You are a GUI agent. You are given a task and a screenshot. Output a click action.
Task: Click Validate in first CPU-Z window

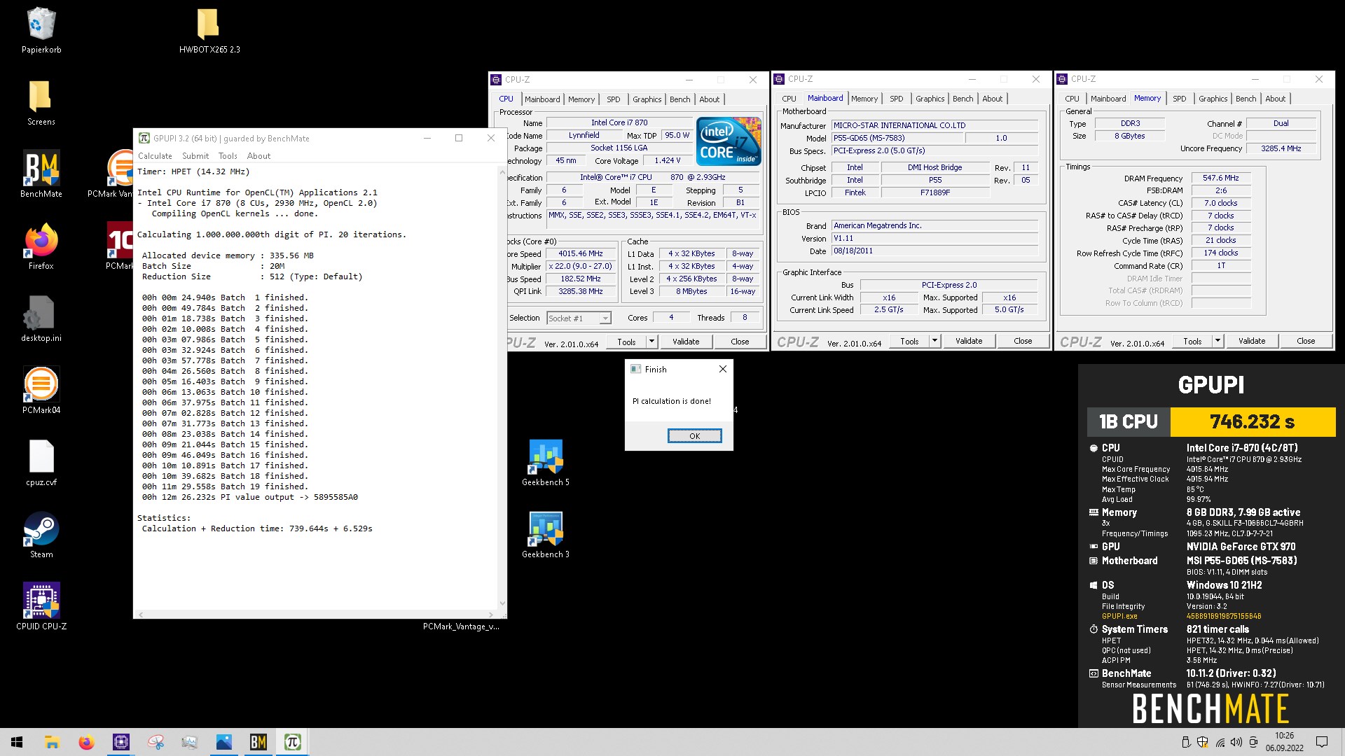[686, 342]
